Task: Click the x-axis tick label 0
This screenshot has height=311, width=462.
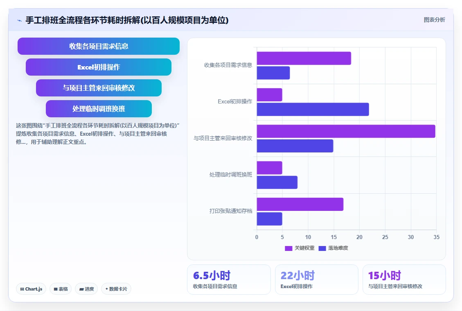Action: coord(257,237)
